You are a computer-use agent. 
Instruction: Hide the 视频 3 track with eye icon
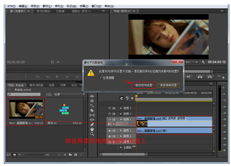[x=110, y=108]
